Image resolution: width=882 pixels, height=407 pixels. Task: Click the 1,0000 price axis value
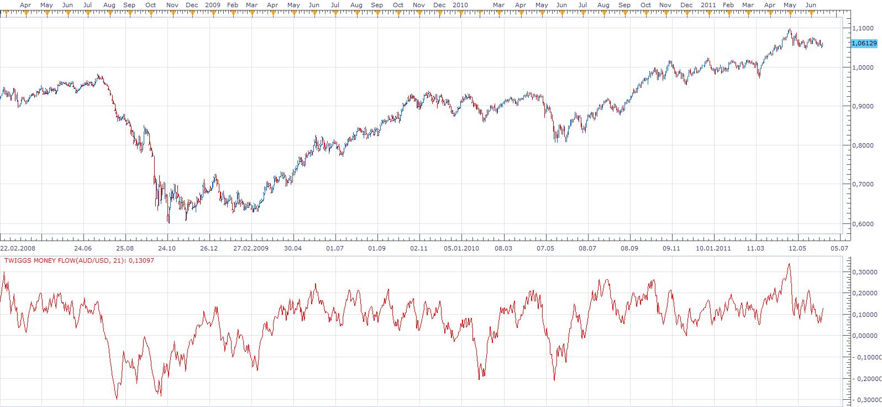click(863, 67)
